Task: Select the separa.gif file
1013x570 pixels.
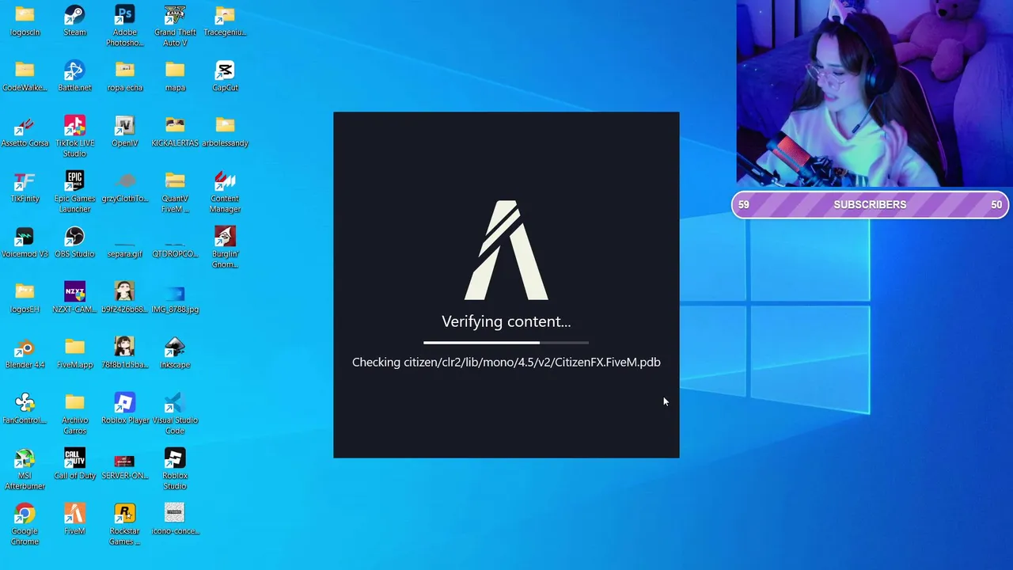Action: point(124,249)
